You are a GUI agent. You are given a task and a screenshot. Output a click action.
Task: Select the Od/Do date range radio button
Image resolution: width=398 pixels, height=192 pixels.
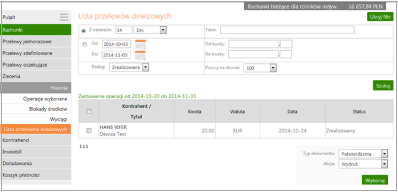coord(85,44)
